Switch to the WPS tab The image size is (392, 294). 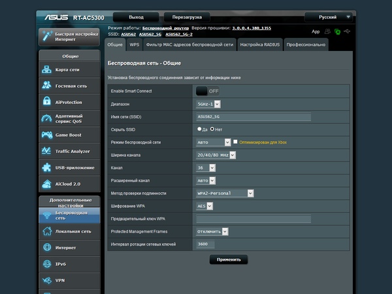pos(135,44)
